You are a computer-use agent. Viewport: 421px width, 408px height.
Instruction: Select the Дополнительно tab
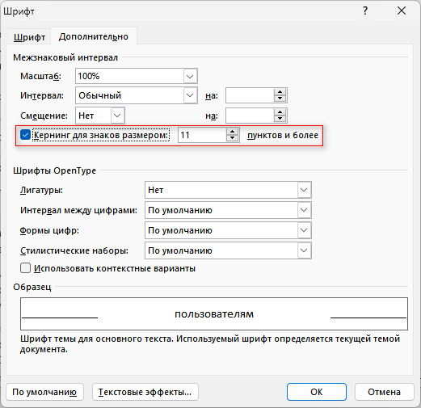94,36
